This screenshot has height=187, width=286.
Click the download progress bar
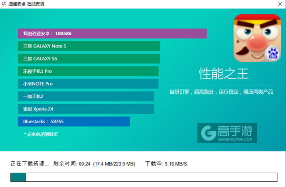coord(144,177)
